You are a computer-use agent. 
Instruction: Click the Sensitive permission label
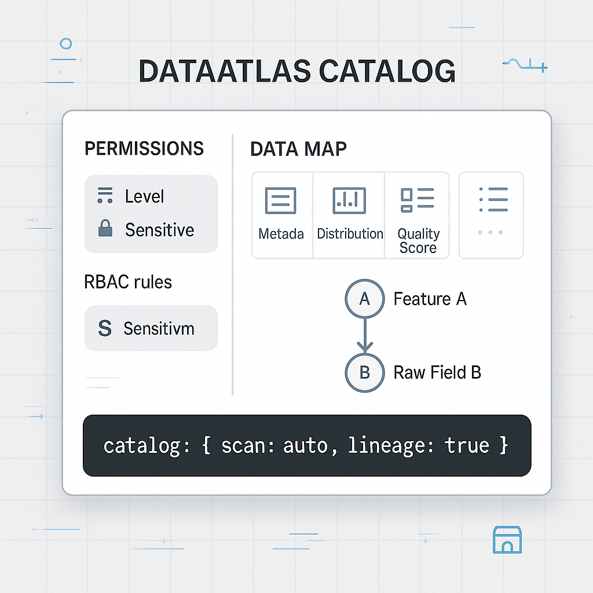[x=159, y=230]
